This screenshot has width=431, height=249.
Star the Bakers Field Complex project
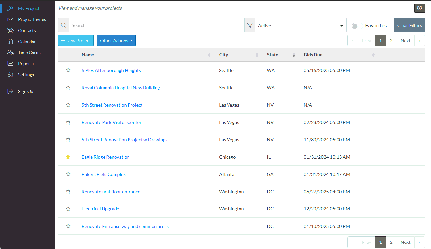(x=68, y=174)
